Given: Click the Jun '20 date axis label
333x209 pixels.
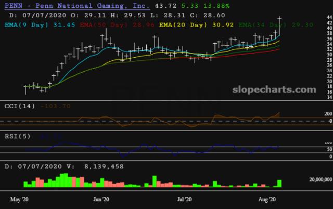Looking at the screenshot, I should tap(100, 199).
